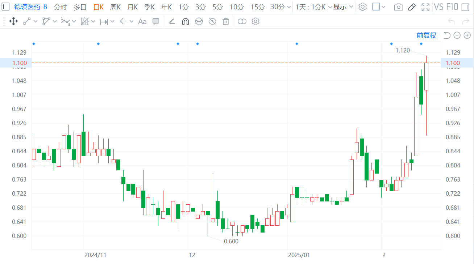The height and width of the screenshot is (264, 474).
Task: Select the 日K period tab
Action: (98, 7)
